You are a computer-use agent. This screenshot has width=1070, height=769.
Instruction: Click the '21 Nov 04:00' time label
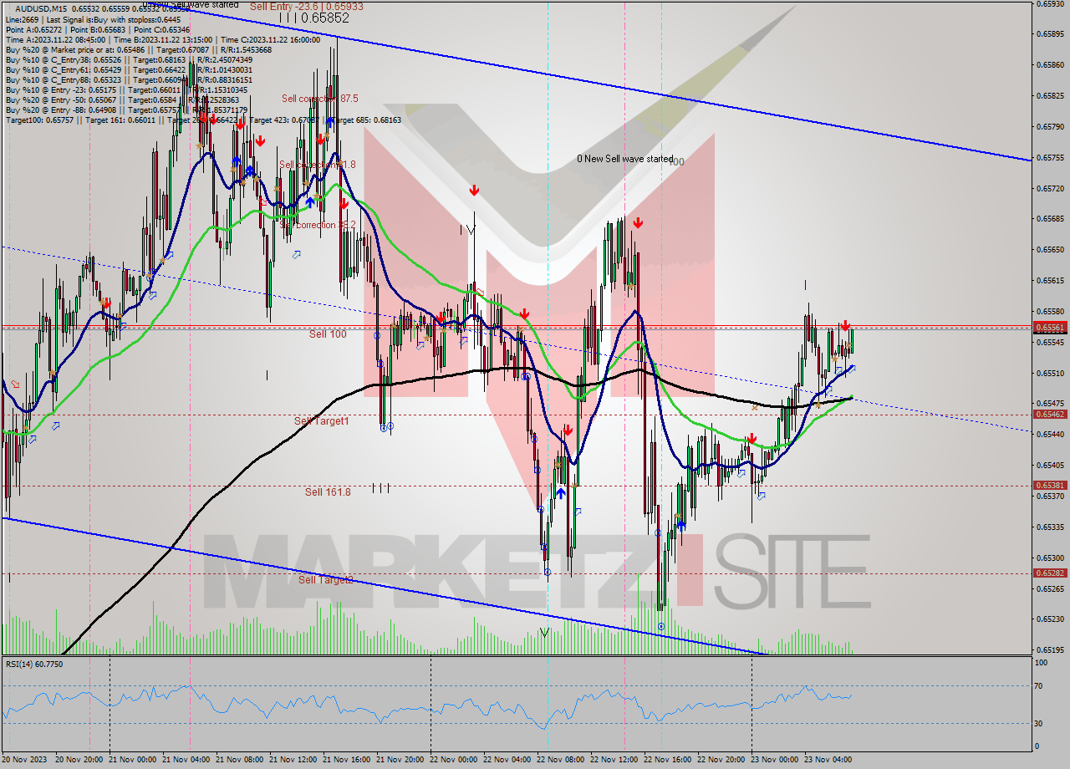point(187,760)
